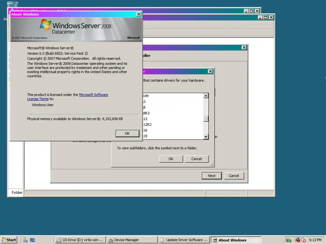
Task: Select the folder ending in KVM
Action: 145,96
